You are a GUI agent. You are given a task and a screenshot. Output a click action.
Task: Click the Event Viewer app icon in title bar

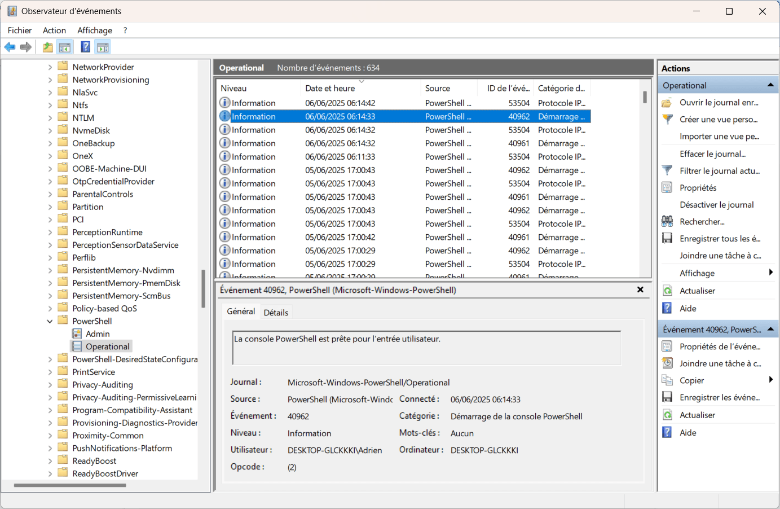(12, 11)
